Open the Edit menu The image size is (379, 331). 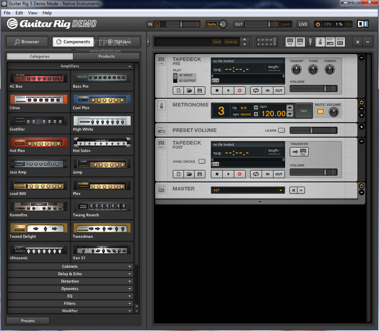click(19, 13)
